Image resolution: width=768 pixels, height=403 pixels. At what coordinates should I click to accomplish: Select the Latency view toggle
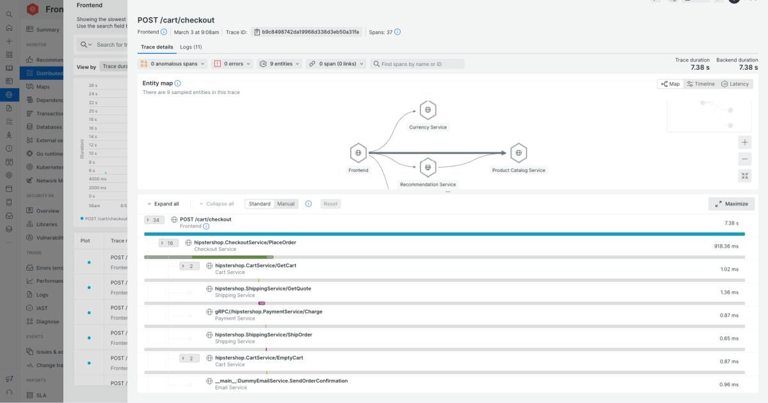coord(735,84)
